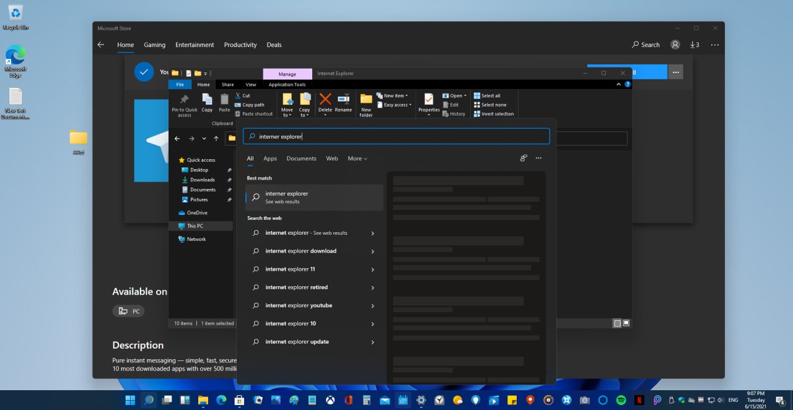
Task: Expand the Open dropdown in the ribbon
Action: [455, 95]
